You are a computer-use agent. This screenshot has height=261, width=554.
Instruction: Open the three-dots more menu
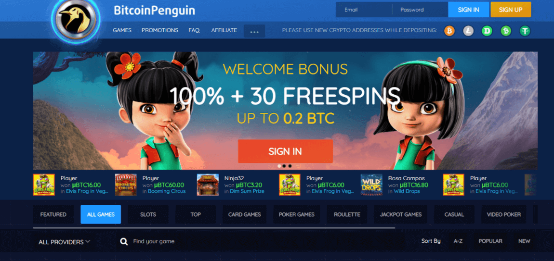pos(254,31)
